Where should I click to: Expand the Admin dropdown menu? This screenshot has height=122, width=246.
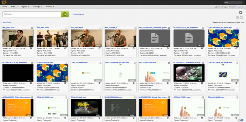tap(50, 7)
